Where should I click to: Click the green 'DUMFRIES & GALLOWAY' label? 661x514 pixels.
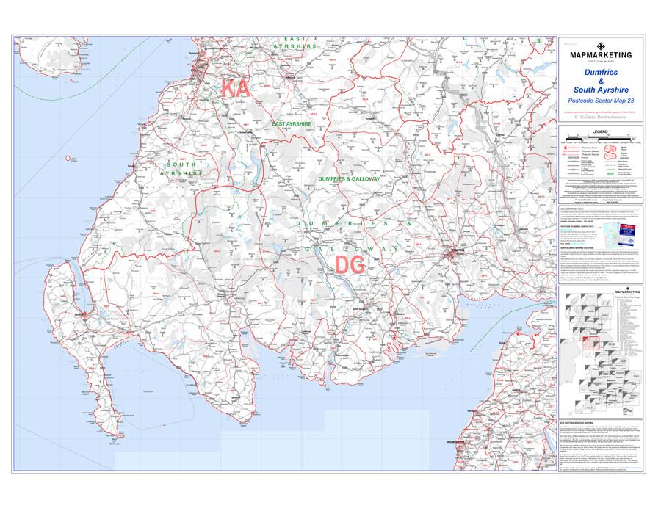(x=349, y=178)
